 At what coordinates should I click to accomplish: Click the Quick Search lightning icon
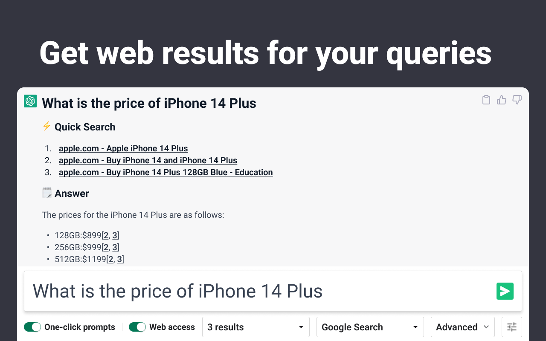(x=46, y=126)
